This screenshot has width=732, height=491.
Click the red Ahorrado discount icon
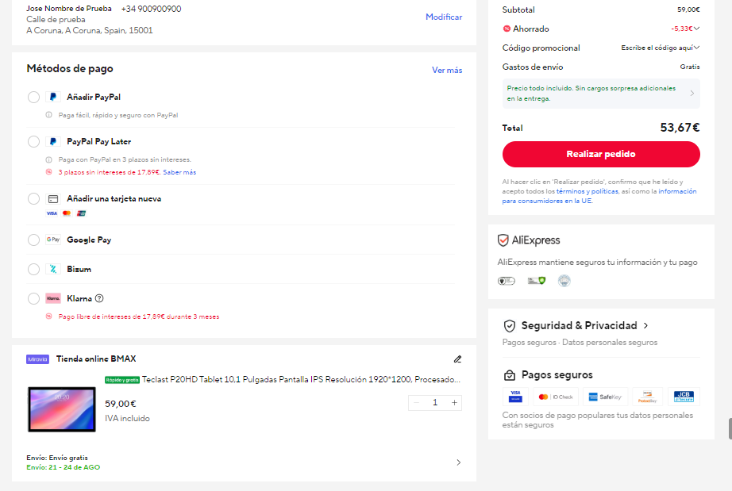[x=507, y=29]
